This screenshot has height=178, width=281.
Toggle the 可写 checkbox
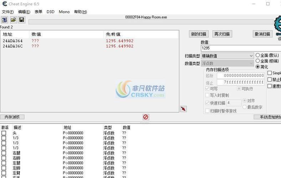(x=207, y=89)
